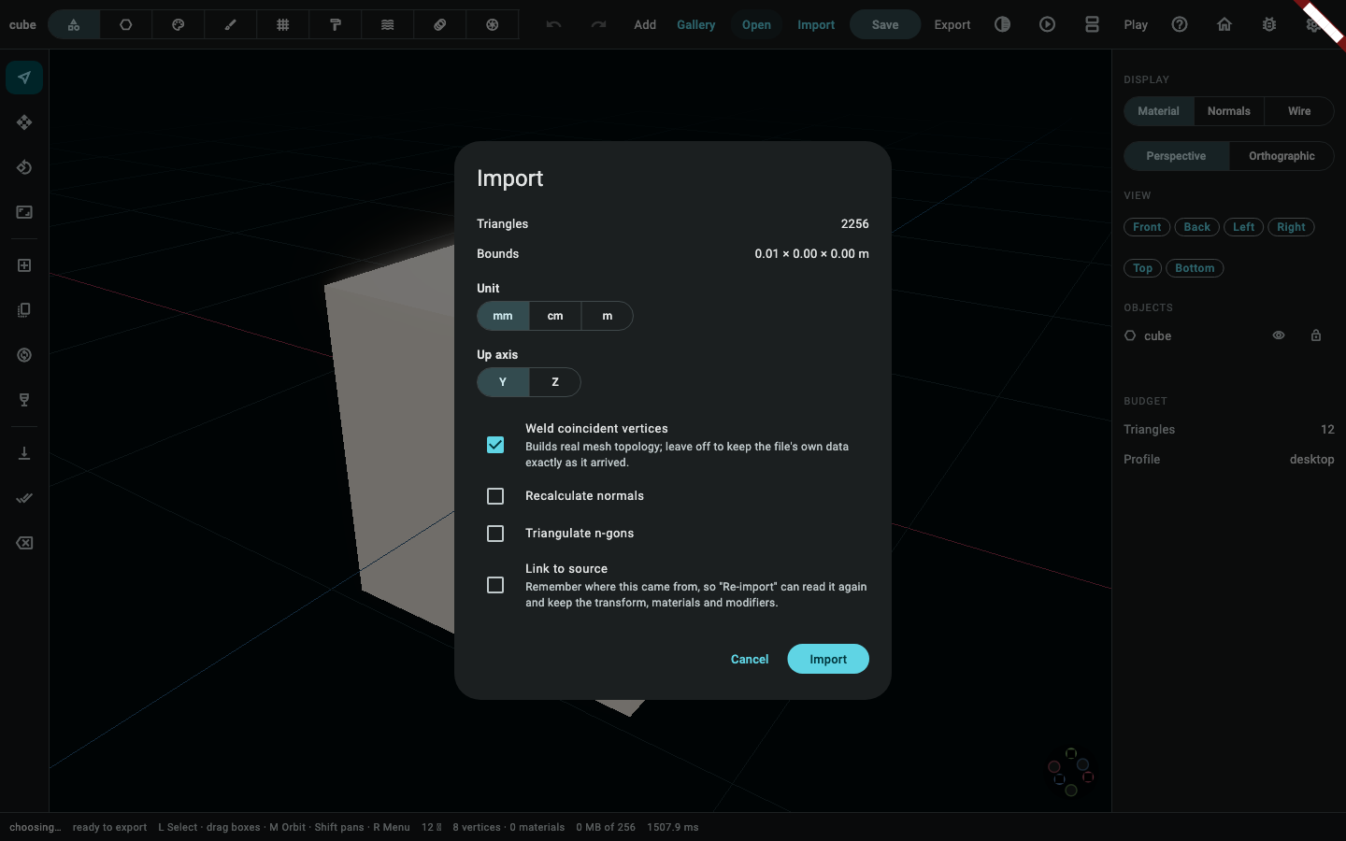Click the circled play icon

click(1048, 25)
